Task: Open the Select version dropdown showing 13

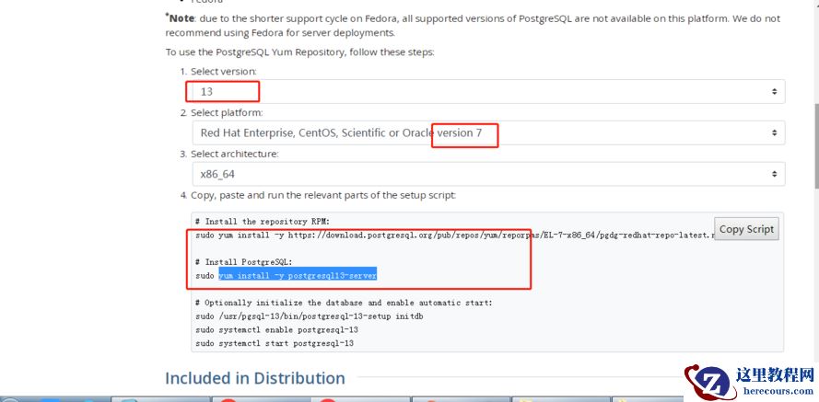Action: tap(488, 91)
